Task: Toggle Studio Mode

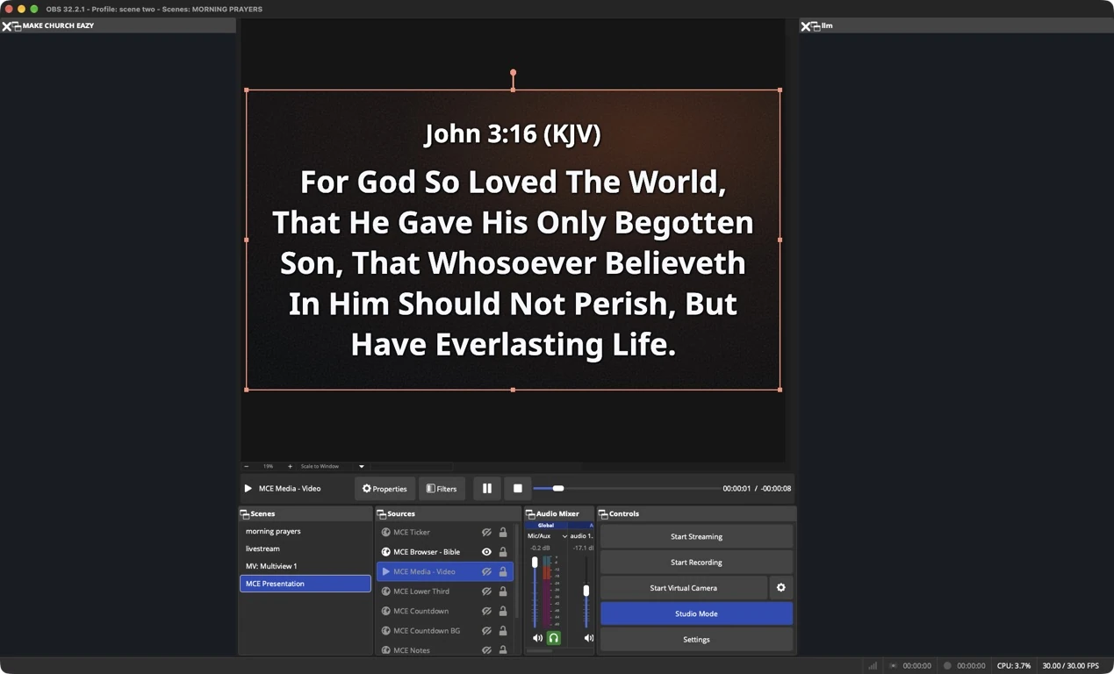Action: tap(697, 613)
